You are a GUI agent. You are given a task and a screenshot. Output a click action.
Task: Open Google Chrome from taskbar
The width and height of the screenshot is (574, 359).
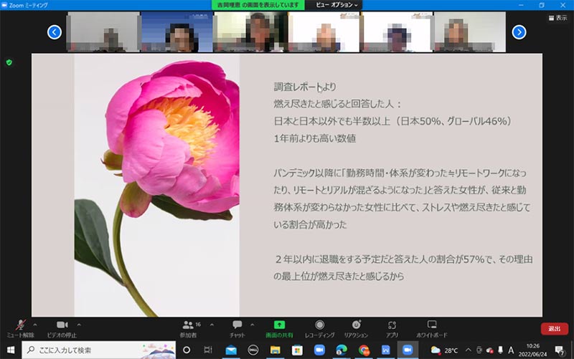364,350
